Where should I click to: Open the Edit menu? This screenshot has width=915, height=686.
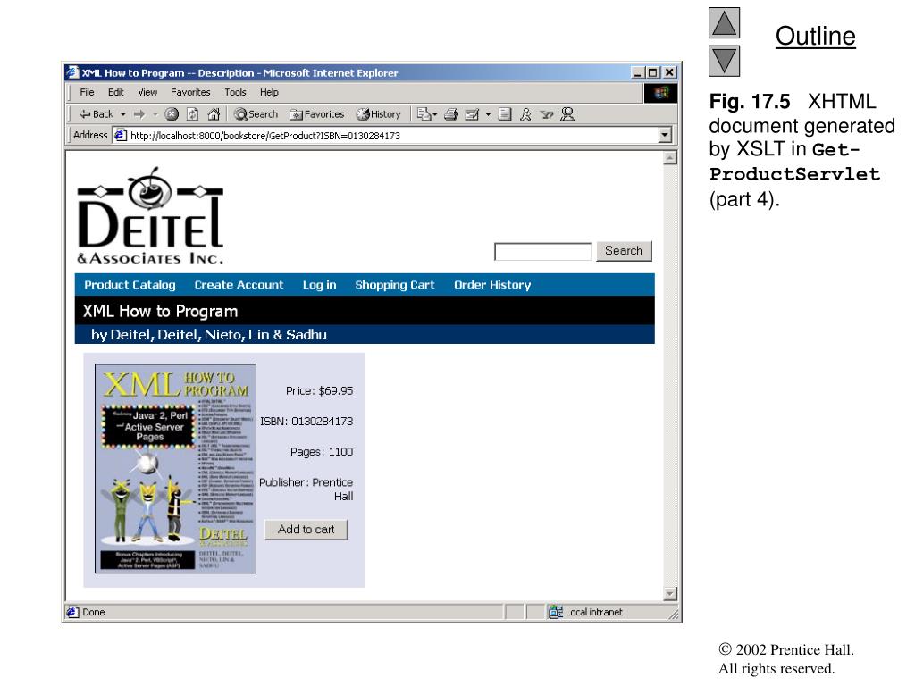tap(115, 92)
